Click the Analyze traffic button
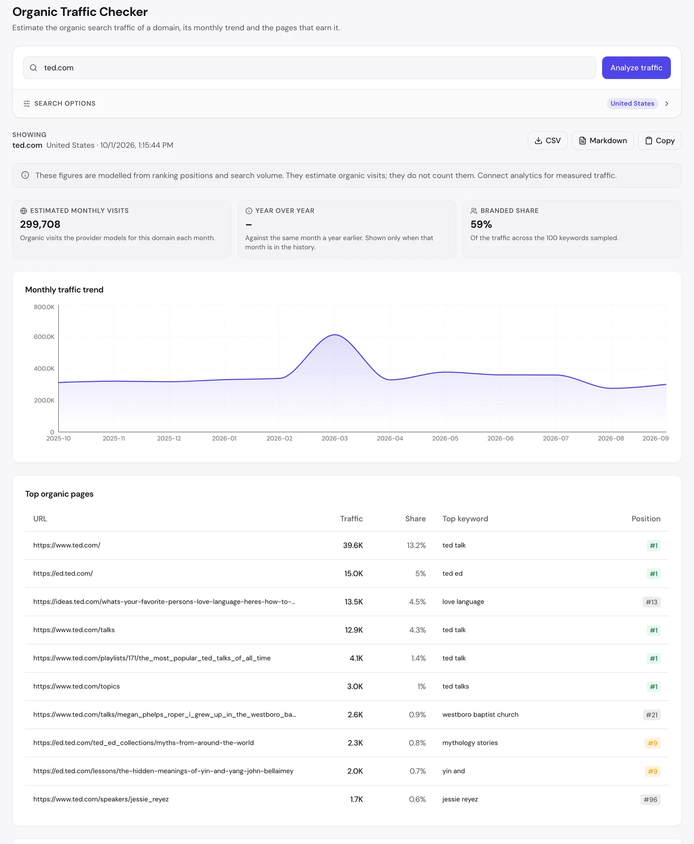The width and height of the screenshot is (694, 844). 636,68
